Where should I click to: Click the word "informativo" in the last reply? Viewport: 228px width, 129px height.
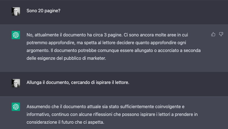point(38,115)
